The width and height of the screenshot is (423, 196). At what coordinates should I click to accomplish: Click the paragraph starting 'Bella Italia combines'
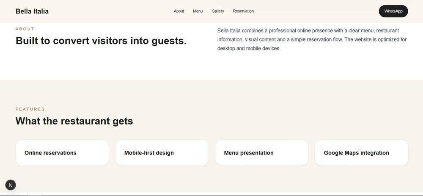312,39
